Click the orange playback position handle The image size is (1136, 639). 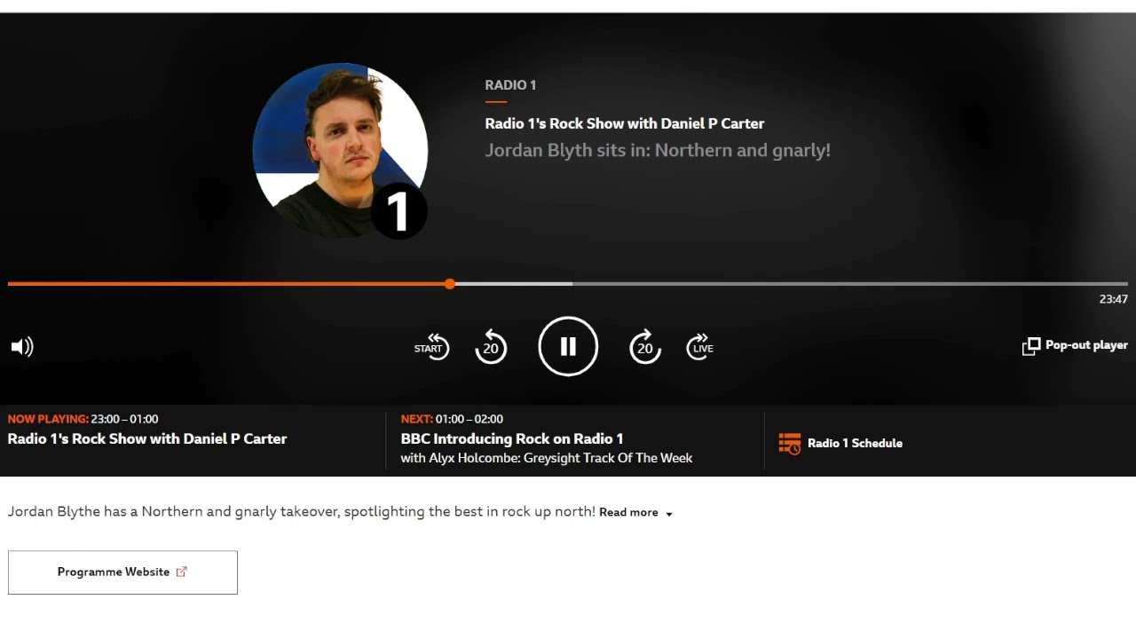(x=450, y=284)
